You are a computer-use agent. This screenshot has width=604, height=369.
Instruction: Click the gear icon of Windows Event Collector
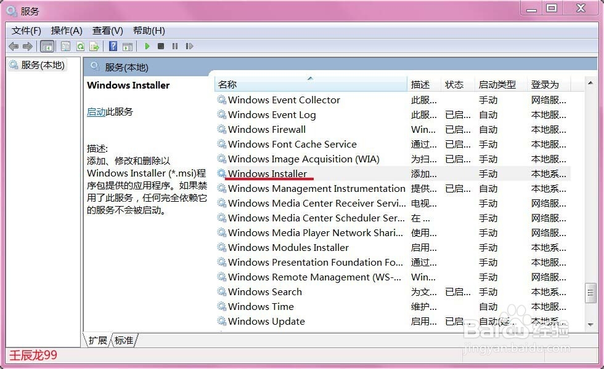(x=221, y=100)
